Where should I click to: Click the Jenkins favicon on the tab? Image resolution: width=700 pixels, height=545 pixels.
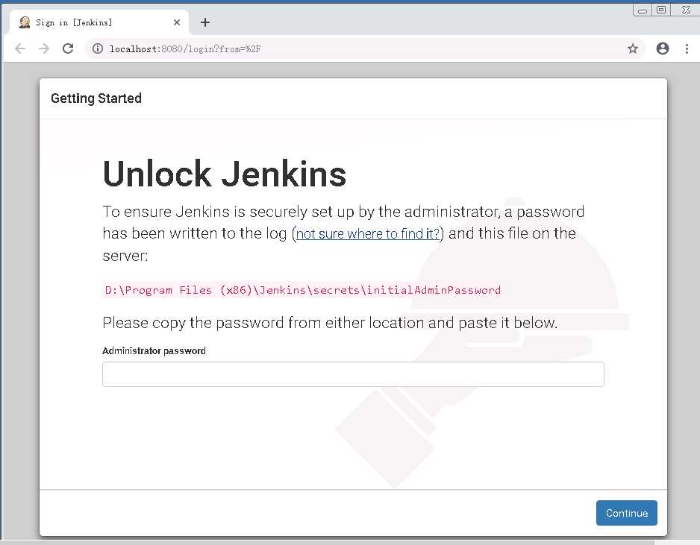point(25,22)
